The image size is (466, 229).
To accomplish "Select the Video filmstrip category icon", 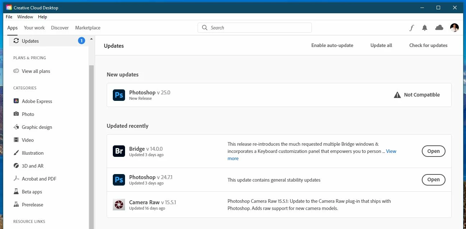I will pyautogui.click(x=16, y=140).
